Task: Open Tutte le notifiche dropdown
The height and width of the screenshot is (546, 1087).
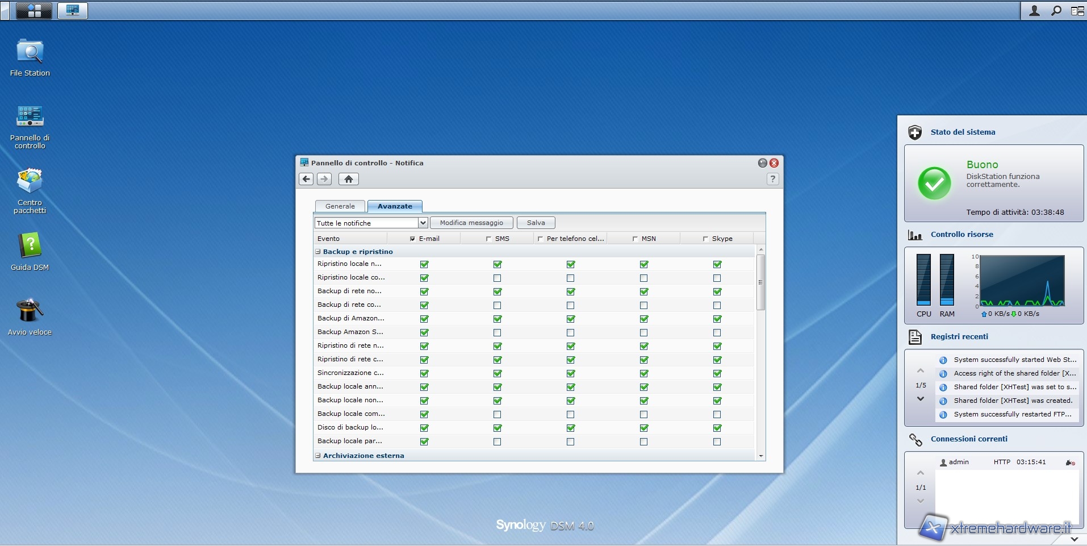Action: coord(423,223)
